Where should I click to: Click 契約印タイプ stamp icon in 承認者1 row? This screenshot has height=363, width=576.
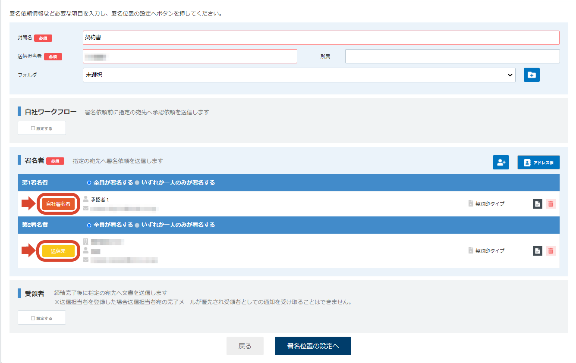pyautogui.click(x=471, y=203)
